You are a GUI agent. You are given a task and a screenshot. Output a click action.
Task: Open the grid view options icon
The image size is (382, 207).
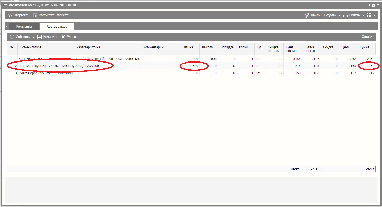click(x=369, y=15)
